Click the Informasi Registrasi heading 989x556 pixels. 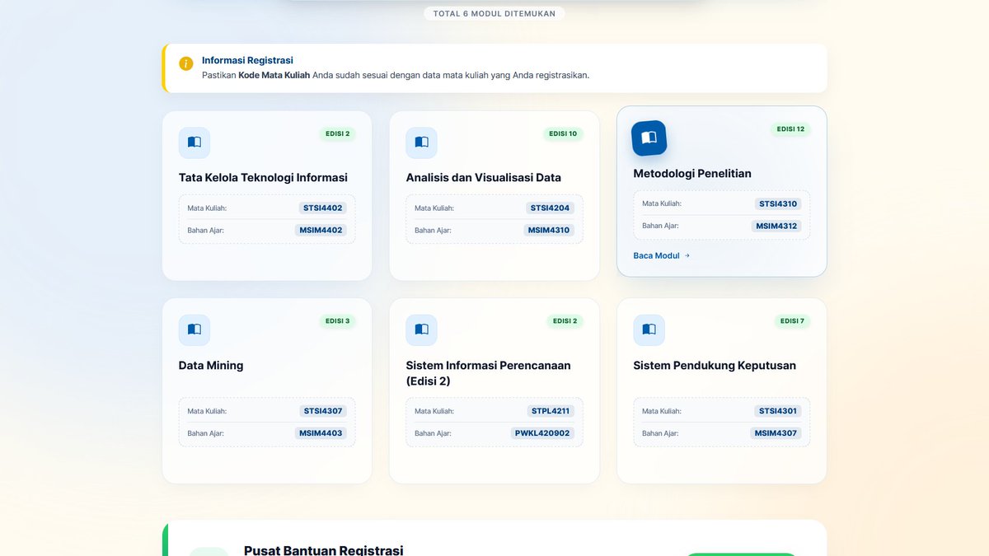247,60
